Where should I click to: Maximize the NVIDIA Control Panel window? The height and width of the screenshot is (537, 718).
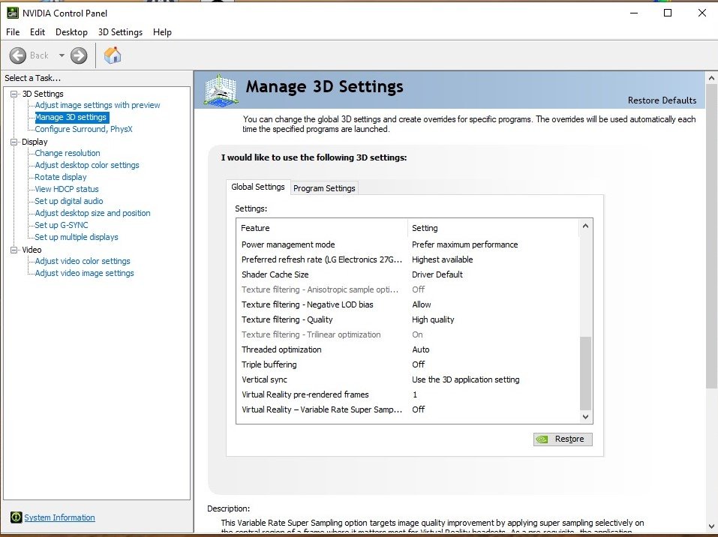click(x=668, y=13)
